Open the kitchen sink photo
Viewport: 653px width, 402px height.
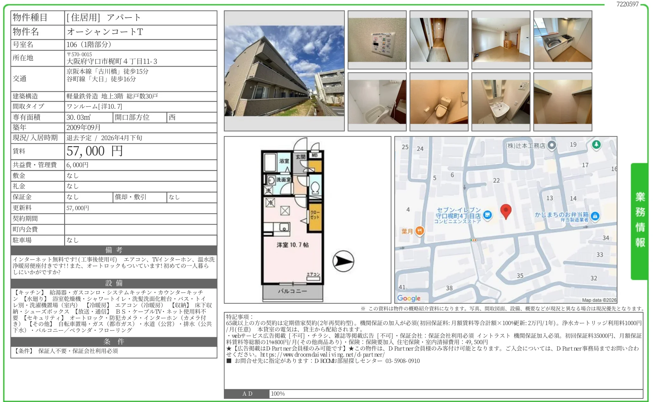pos(562,40)
